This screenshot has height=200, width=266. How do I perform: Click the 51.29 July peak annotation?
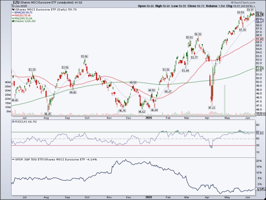coord(32,70)
